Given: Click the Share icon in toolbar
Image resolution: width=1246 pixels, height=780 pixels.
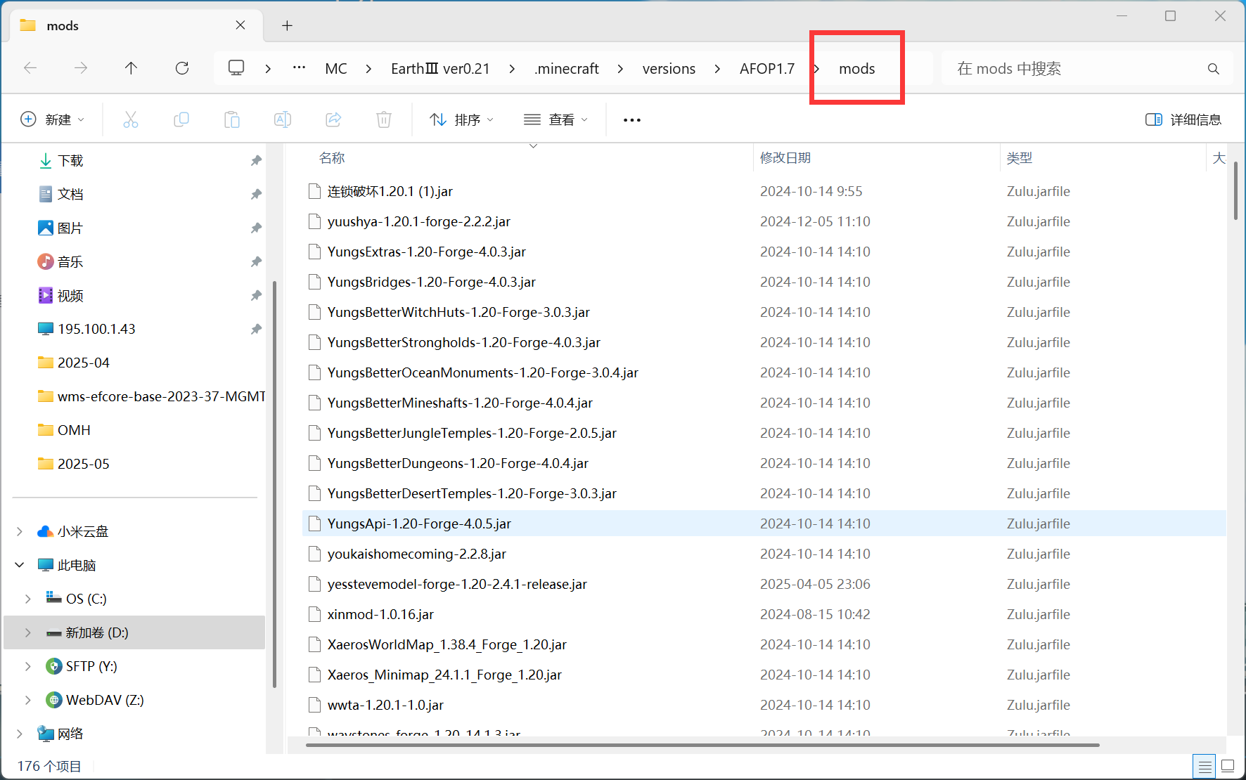Looking at the screenshot, I should pyautogui.click(x=333, y=119).
